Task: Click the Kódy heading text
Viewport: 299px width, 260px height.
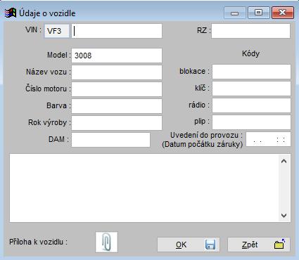Action: pyautogui.click(x=250, y=53)
